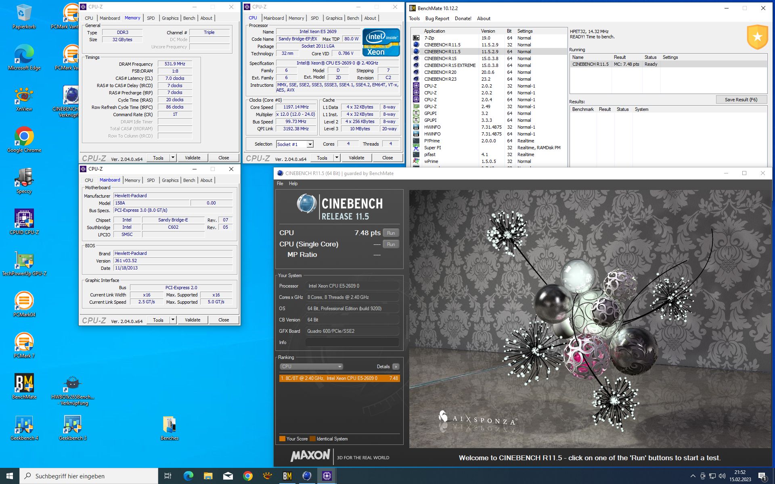Open Papierkorb recycle bin desktop icon
The image size is (775, 484).
pyautogui.click(x=24, y=17)
